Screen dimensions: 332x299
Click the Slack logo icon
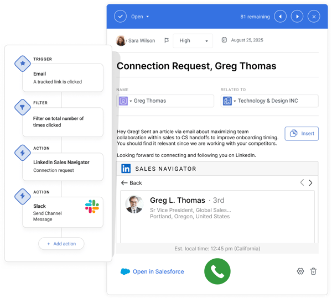pyautogui.click(x=92, y=207)
